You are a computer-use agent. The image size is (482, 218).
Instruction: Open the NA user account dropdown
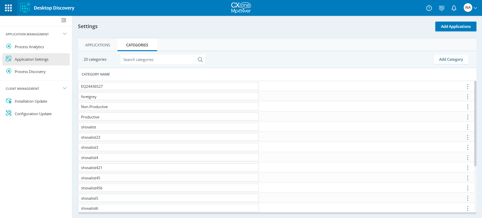[470, 8]
